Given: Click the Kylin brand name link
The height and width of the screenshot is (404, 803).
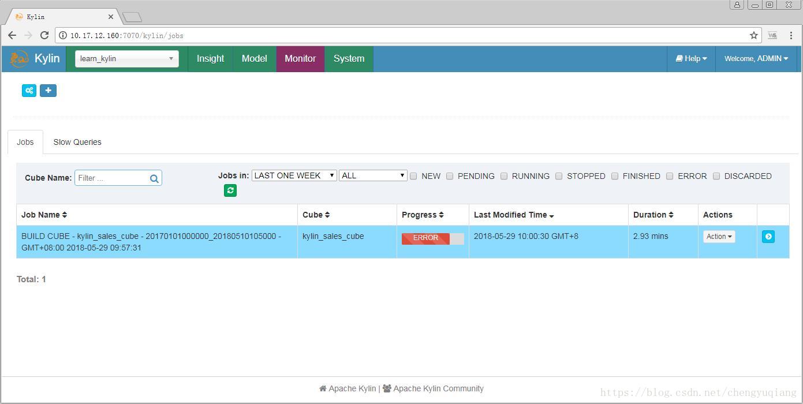Looking at the screenshot, I should coord(47,58).
